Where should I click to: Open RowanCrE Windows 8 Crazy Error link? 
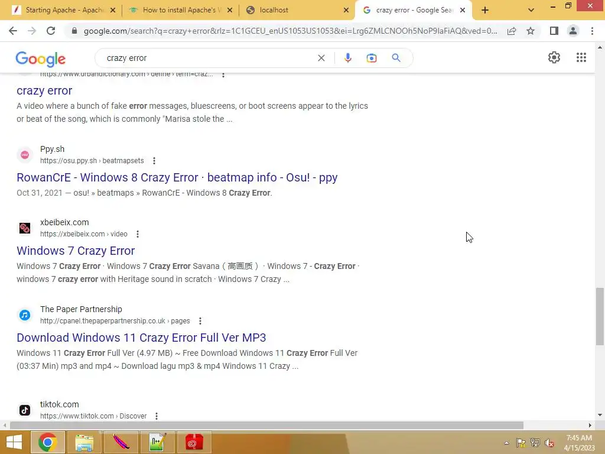coord(177,177)
